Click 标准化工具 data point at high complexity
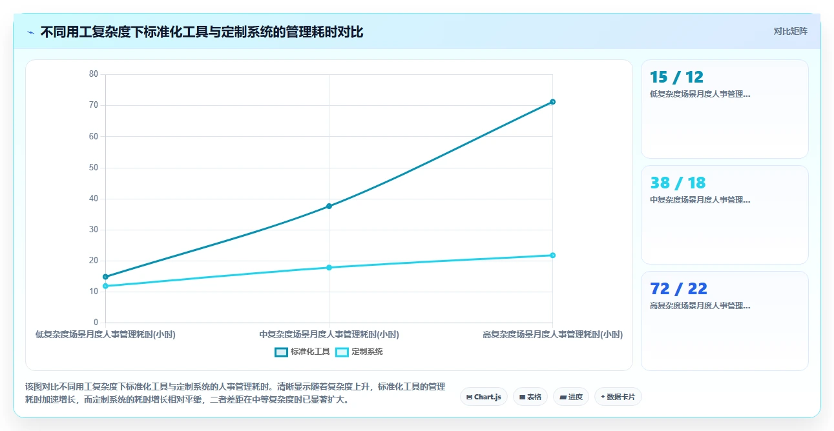Screen dimensions: 834x431 click(552, 102)
